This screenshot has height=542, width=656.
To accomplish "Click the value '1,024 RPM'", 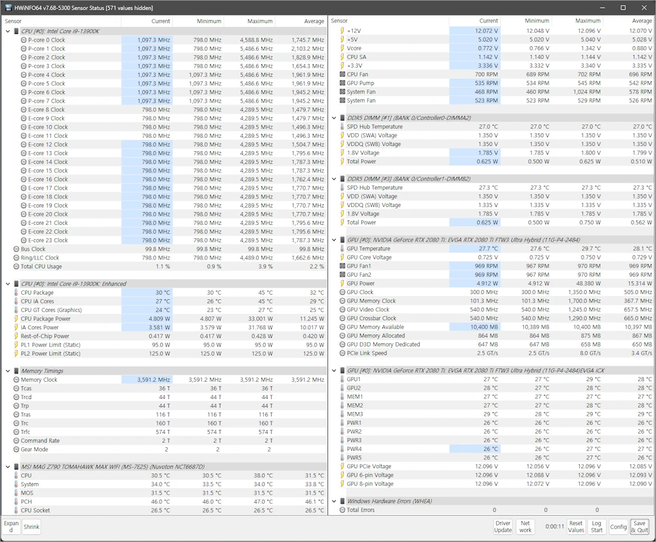I will click(x=587, y=92).
